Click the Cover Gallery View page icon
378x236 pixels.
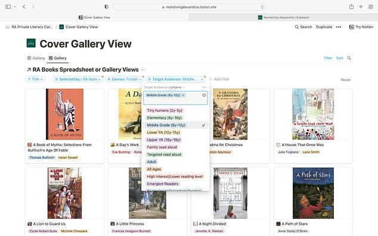point(31,43)
